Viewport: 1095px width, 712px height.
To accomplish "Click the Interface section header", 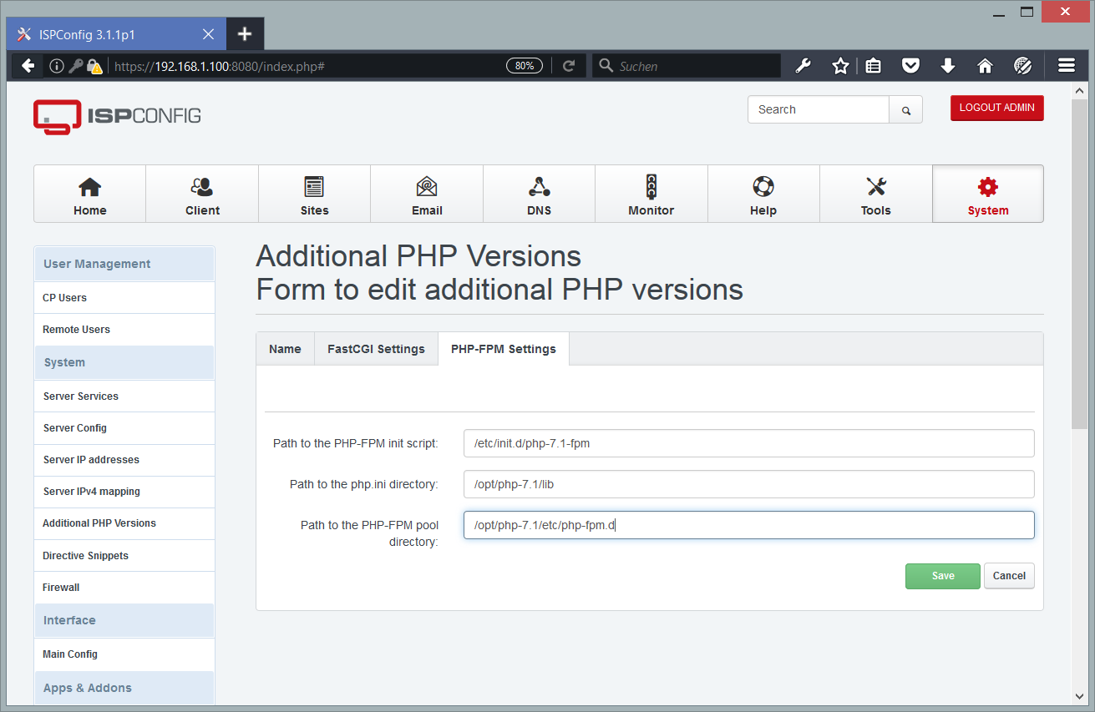I will click(124, 621).
